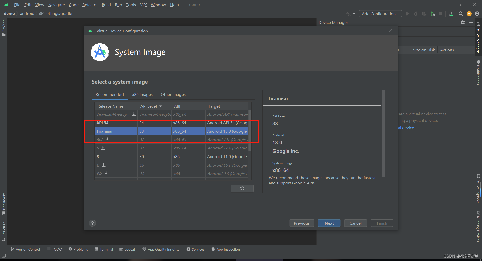Toggle the Bookmarks tool window
This screenshot has height=261, width=482.
[4, 204]
